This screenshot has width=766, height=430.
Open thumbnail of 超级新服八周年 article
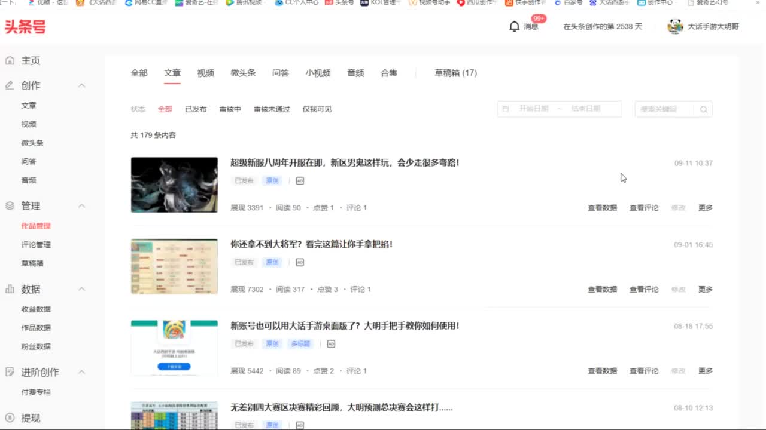(x=174, y=185)
